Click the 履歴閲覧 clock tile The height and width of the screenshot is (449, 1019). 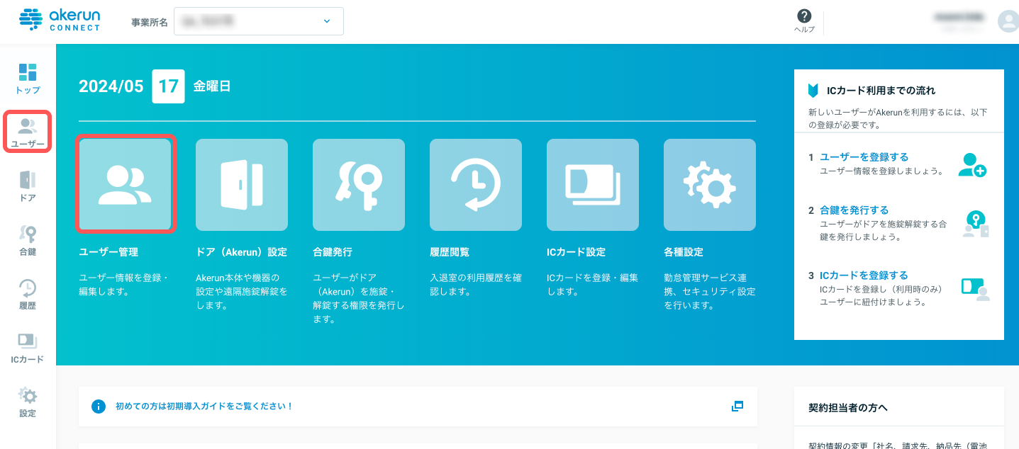tap(476, 185)
